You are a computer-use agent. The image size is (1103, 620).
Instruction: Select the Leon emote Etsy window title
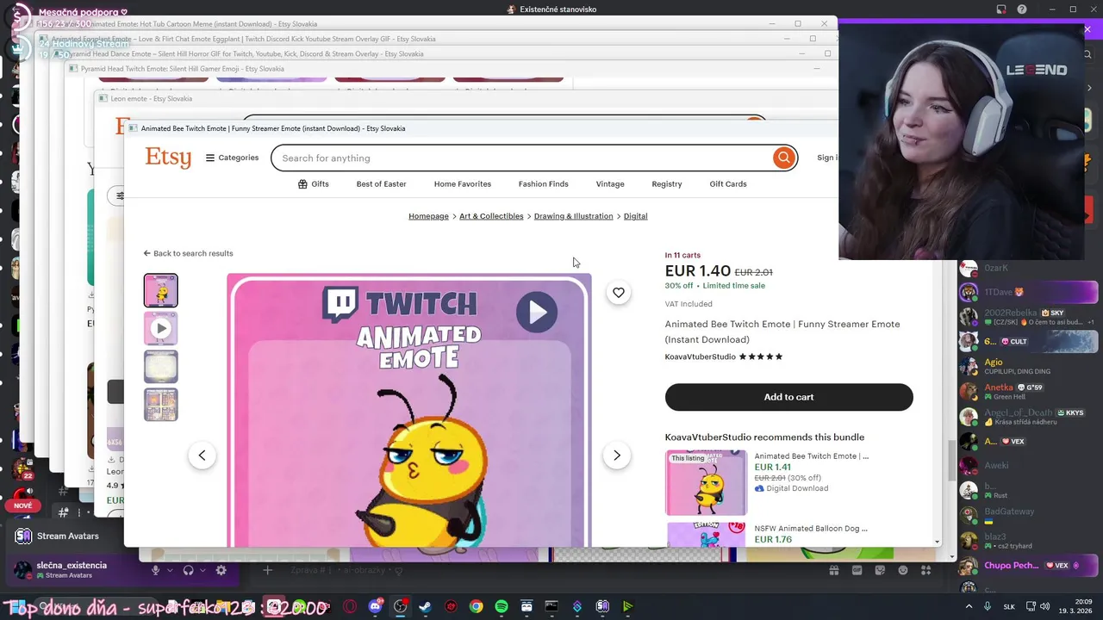coord(151,98)
